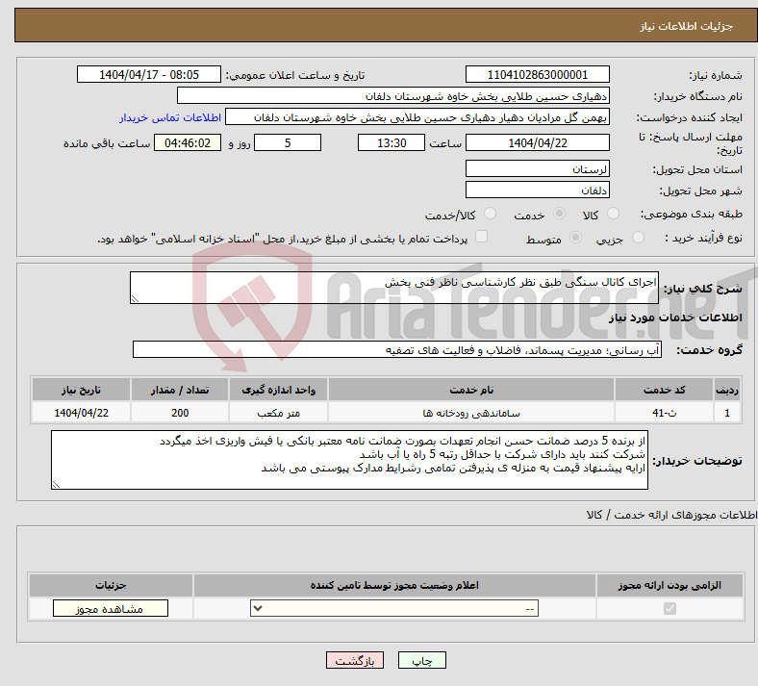This screenshot has width=758, height=686.
Task: Click the جزئیات اطلاعات نیاز page header
Action: 687,26
